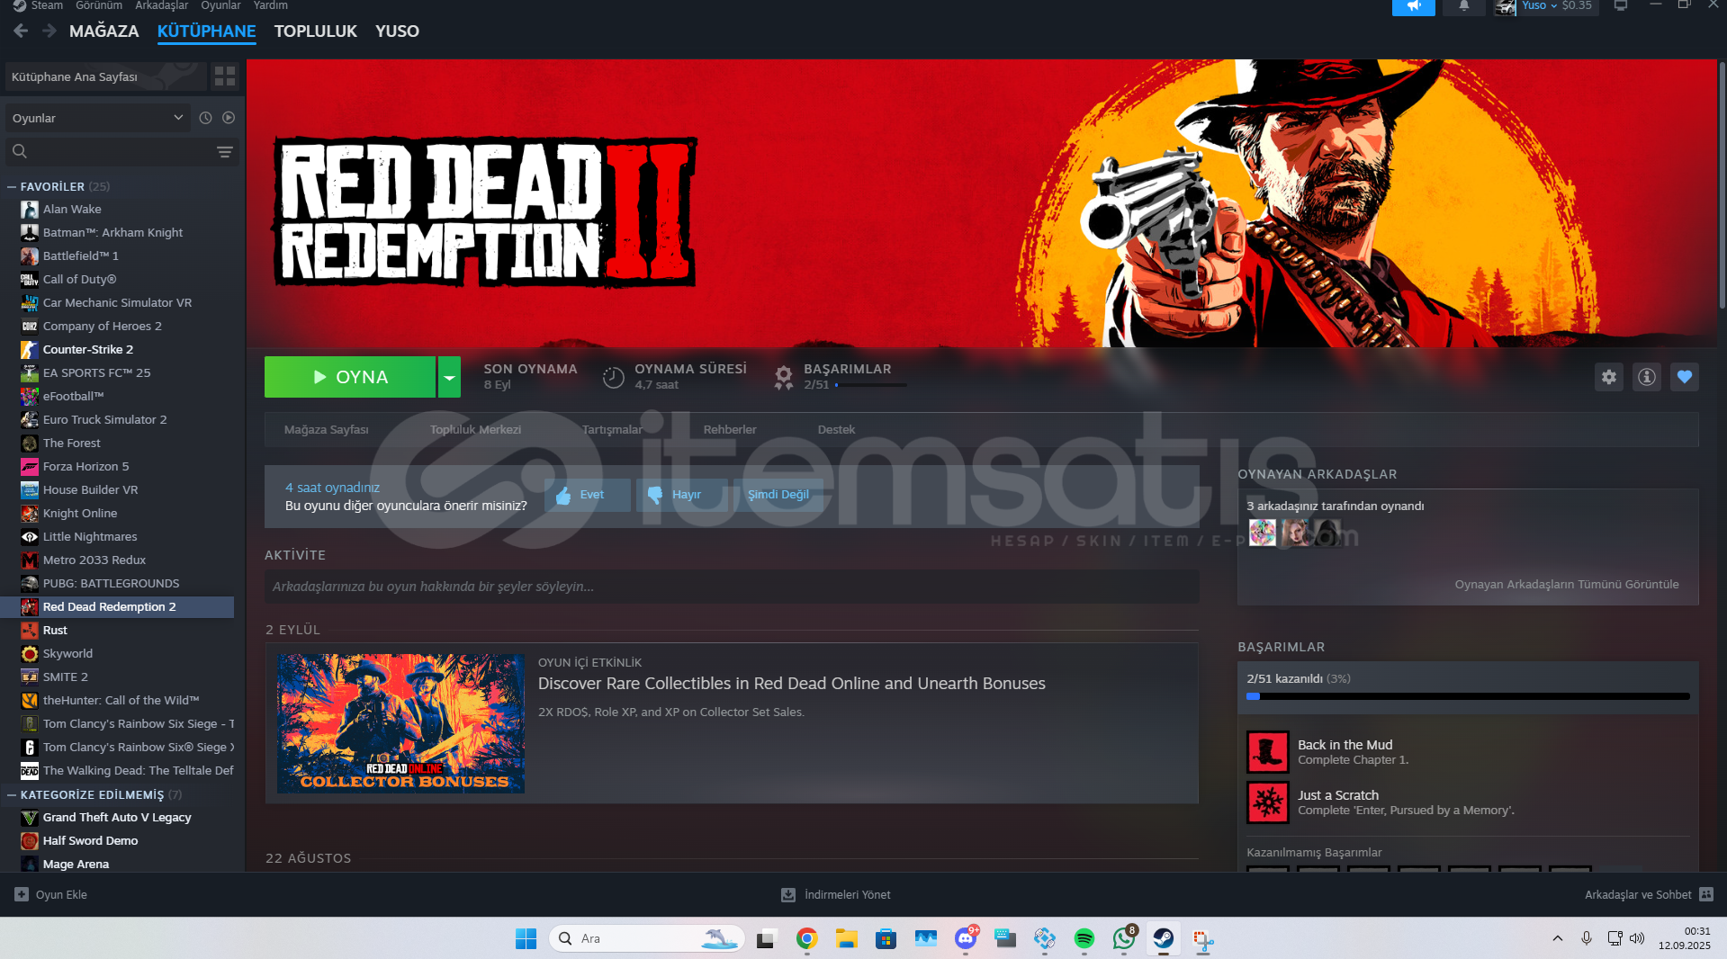Collapse the FAVORİLER section
This screenshot has height=959, width=1727.
point(12,187)
